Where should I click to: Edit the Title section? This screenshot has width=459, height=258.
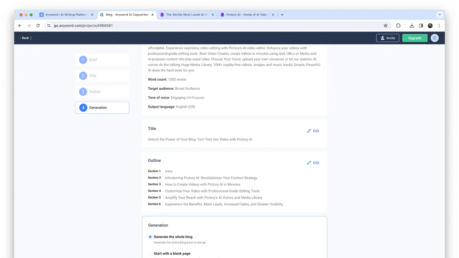[x=313, y=131]
